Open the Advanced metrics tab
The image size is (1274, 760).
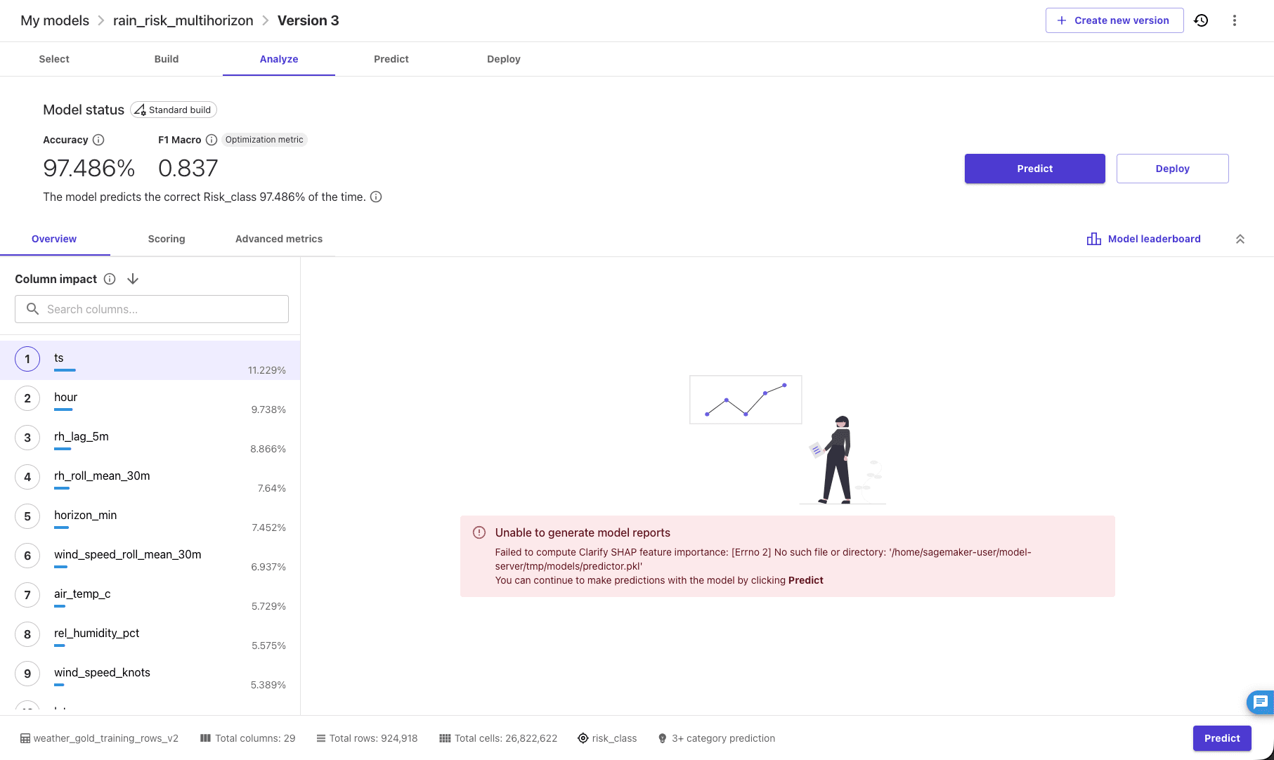(278, 239)
